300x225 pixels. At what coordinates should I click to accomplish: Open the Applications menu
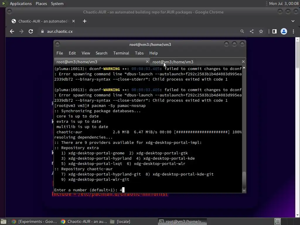click(x=21, y=4)
